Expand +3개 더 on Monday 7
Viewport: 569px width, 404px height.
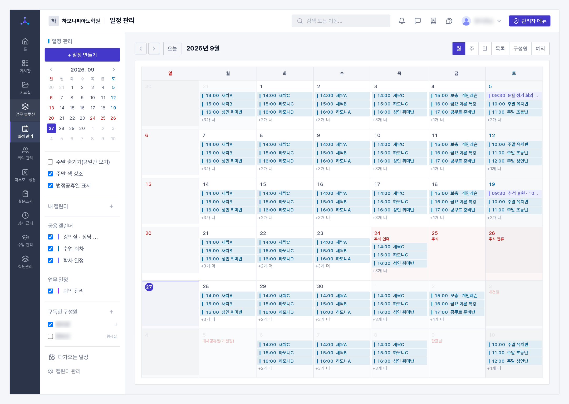pyautogui.click(x=208, y=169)
